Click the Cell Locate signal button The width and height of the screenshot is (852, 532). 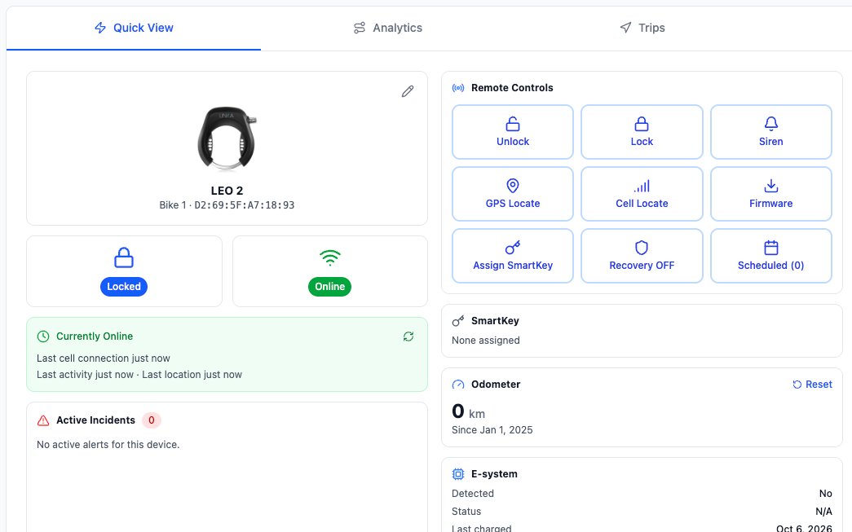642,194
